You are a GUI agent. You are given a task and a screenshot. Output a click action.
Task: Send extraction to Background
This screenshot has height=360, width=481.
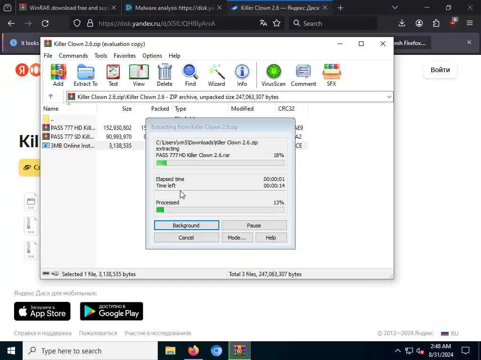(x=186, y=225)
